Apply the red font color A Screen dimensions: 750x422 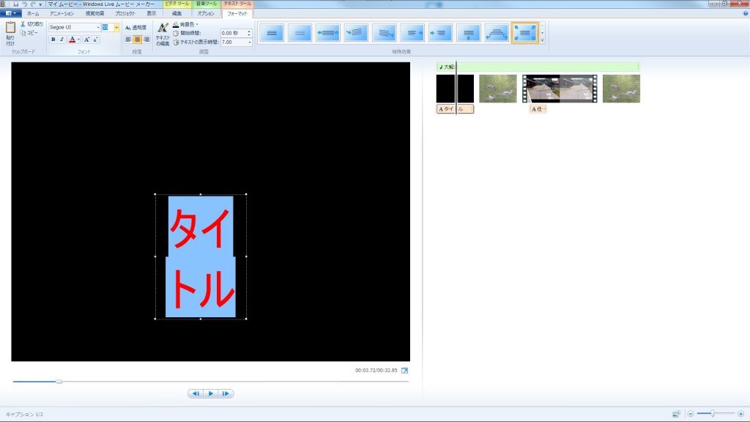(x=73, y=40)
